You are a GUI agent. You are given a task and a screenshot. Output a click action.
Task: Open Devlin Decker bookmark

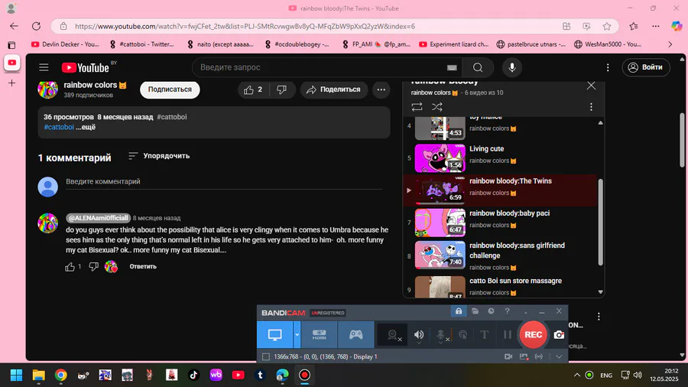(66, 44)
